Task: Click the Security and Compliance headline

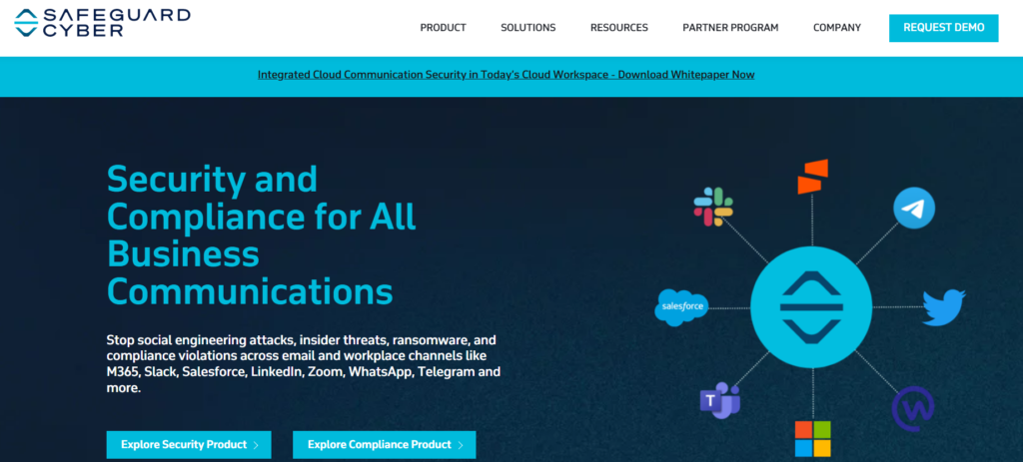Action: [261, 235]
